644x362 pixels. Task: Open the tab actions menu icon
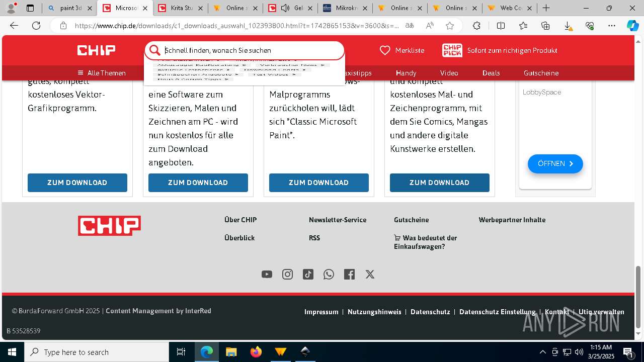(x=30, y=8)
